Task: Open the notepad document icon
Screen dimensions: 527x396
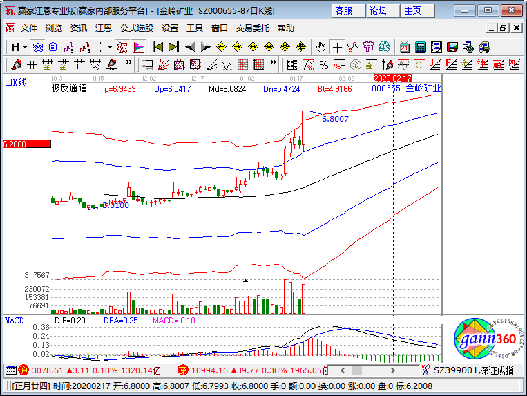Action: [x=437, y=47]
